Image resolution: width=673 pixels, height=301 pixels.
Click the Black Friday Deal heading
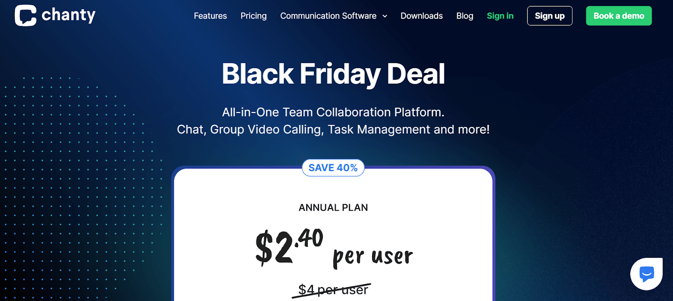tap(333, 74)
